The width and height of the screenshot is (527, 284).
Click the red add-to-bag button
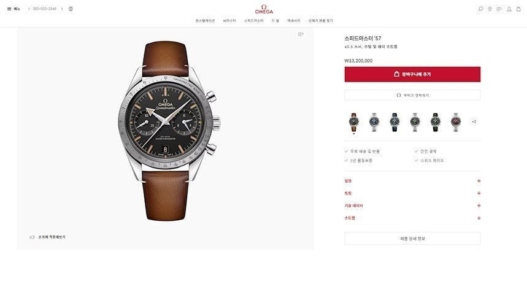(412, 74)
